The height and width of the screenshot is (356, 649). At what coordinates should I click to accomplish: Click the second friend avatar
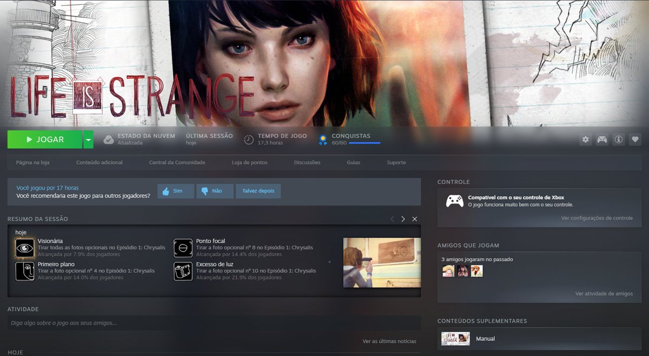click(462, 271)
